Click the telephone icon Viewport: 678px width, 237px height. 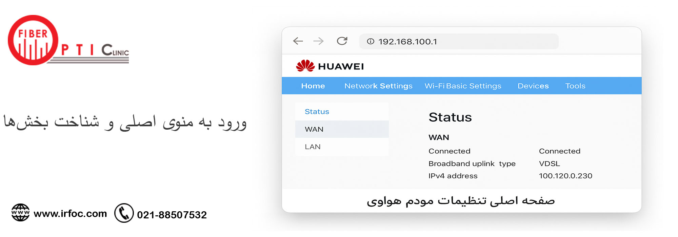[x=124, y=213]
